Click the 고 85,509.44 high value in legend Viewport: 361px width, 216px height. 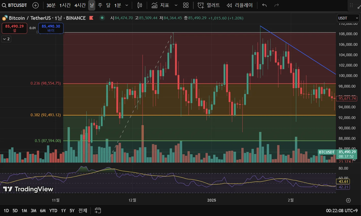pyautogui.click(x=146, y=18)
